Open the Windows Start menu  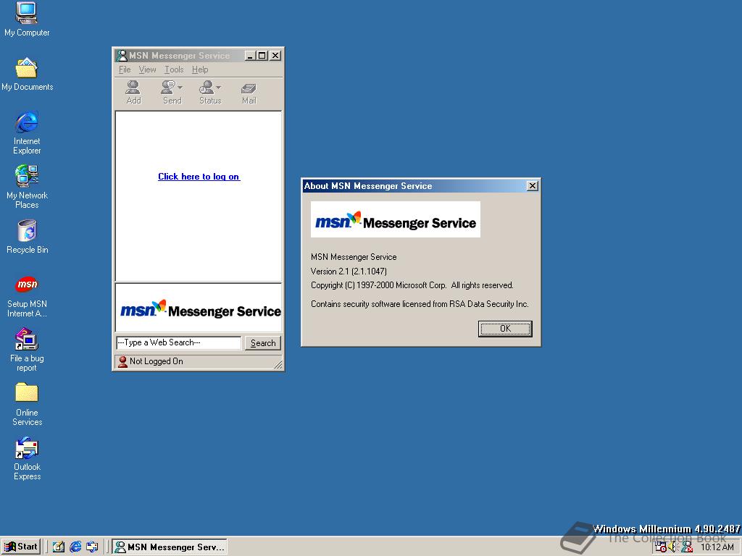[x=21, y=547]
